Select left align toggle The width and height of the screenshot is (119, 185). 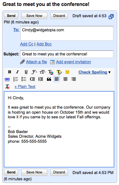pos(57,79)
